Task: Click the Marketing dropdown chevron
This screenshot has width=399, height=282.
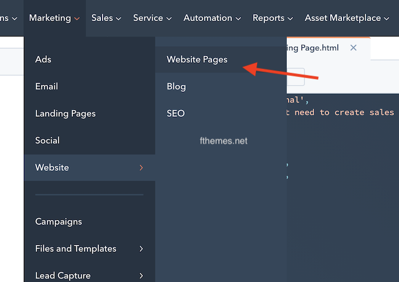Action: [x=77, y=19]
